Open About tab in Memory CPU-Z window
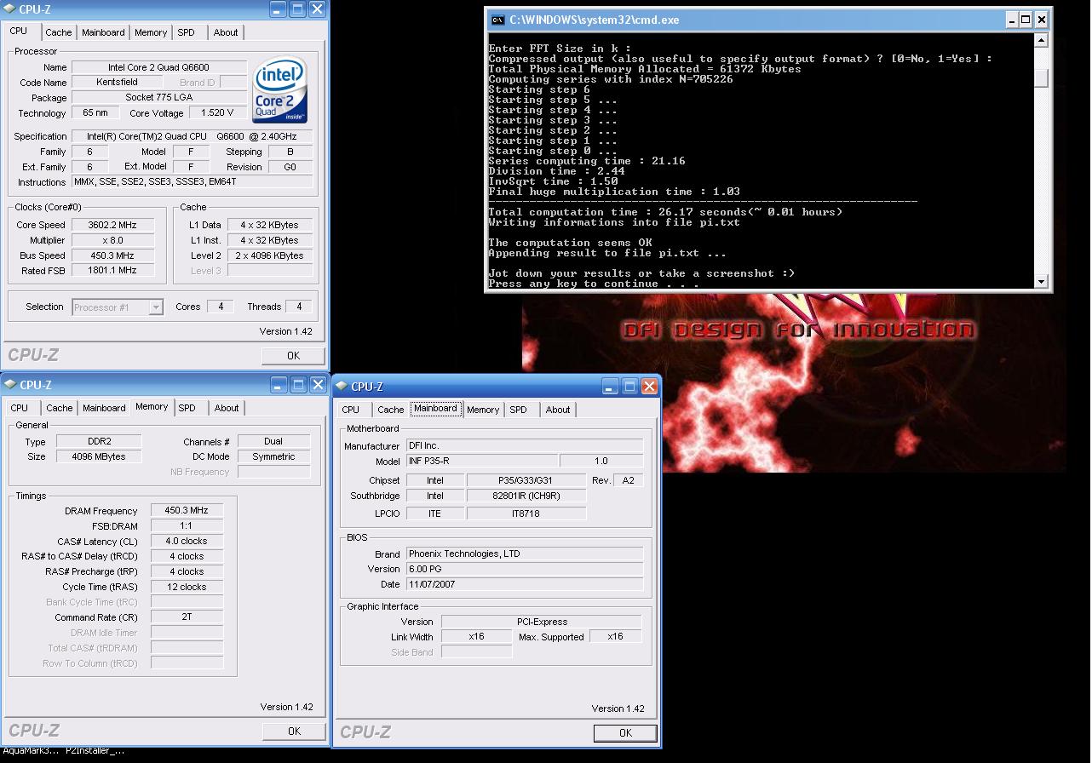 pyautogui.click(x=227, y=408)
